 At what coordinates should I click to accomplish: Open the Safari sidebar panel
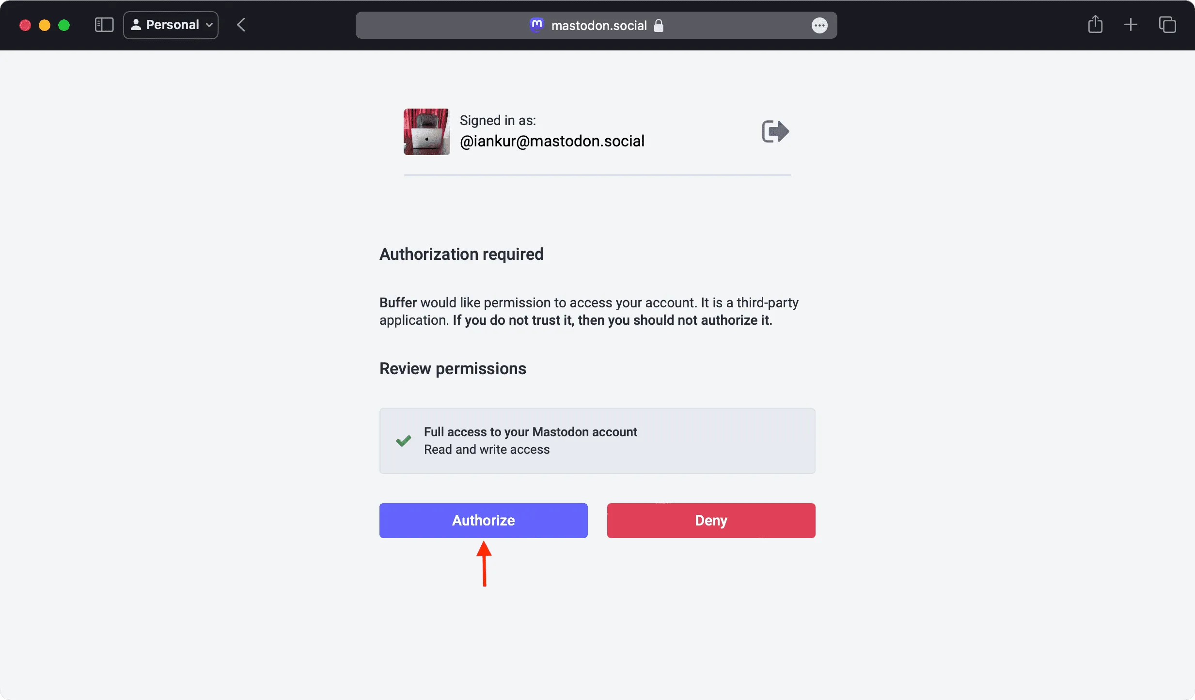point(104,24)
